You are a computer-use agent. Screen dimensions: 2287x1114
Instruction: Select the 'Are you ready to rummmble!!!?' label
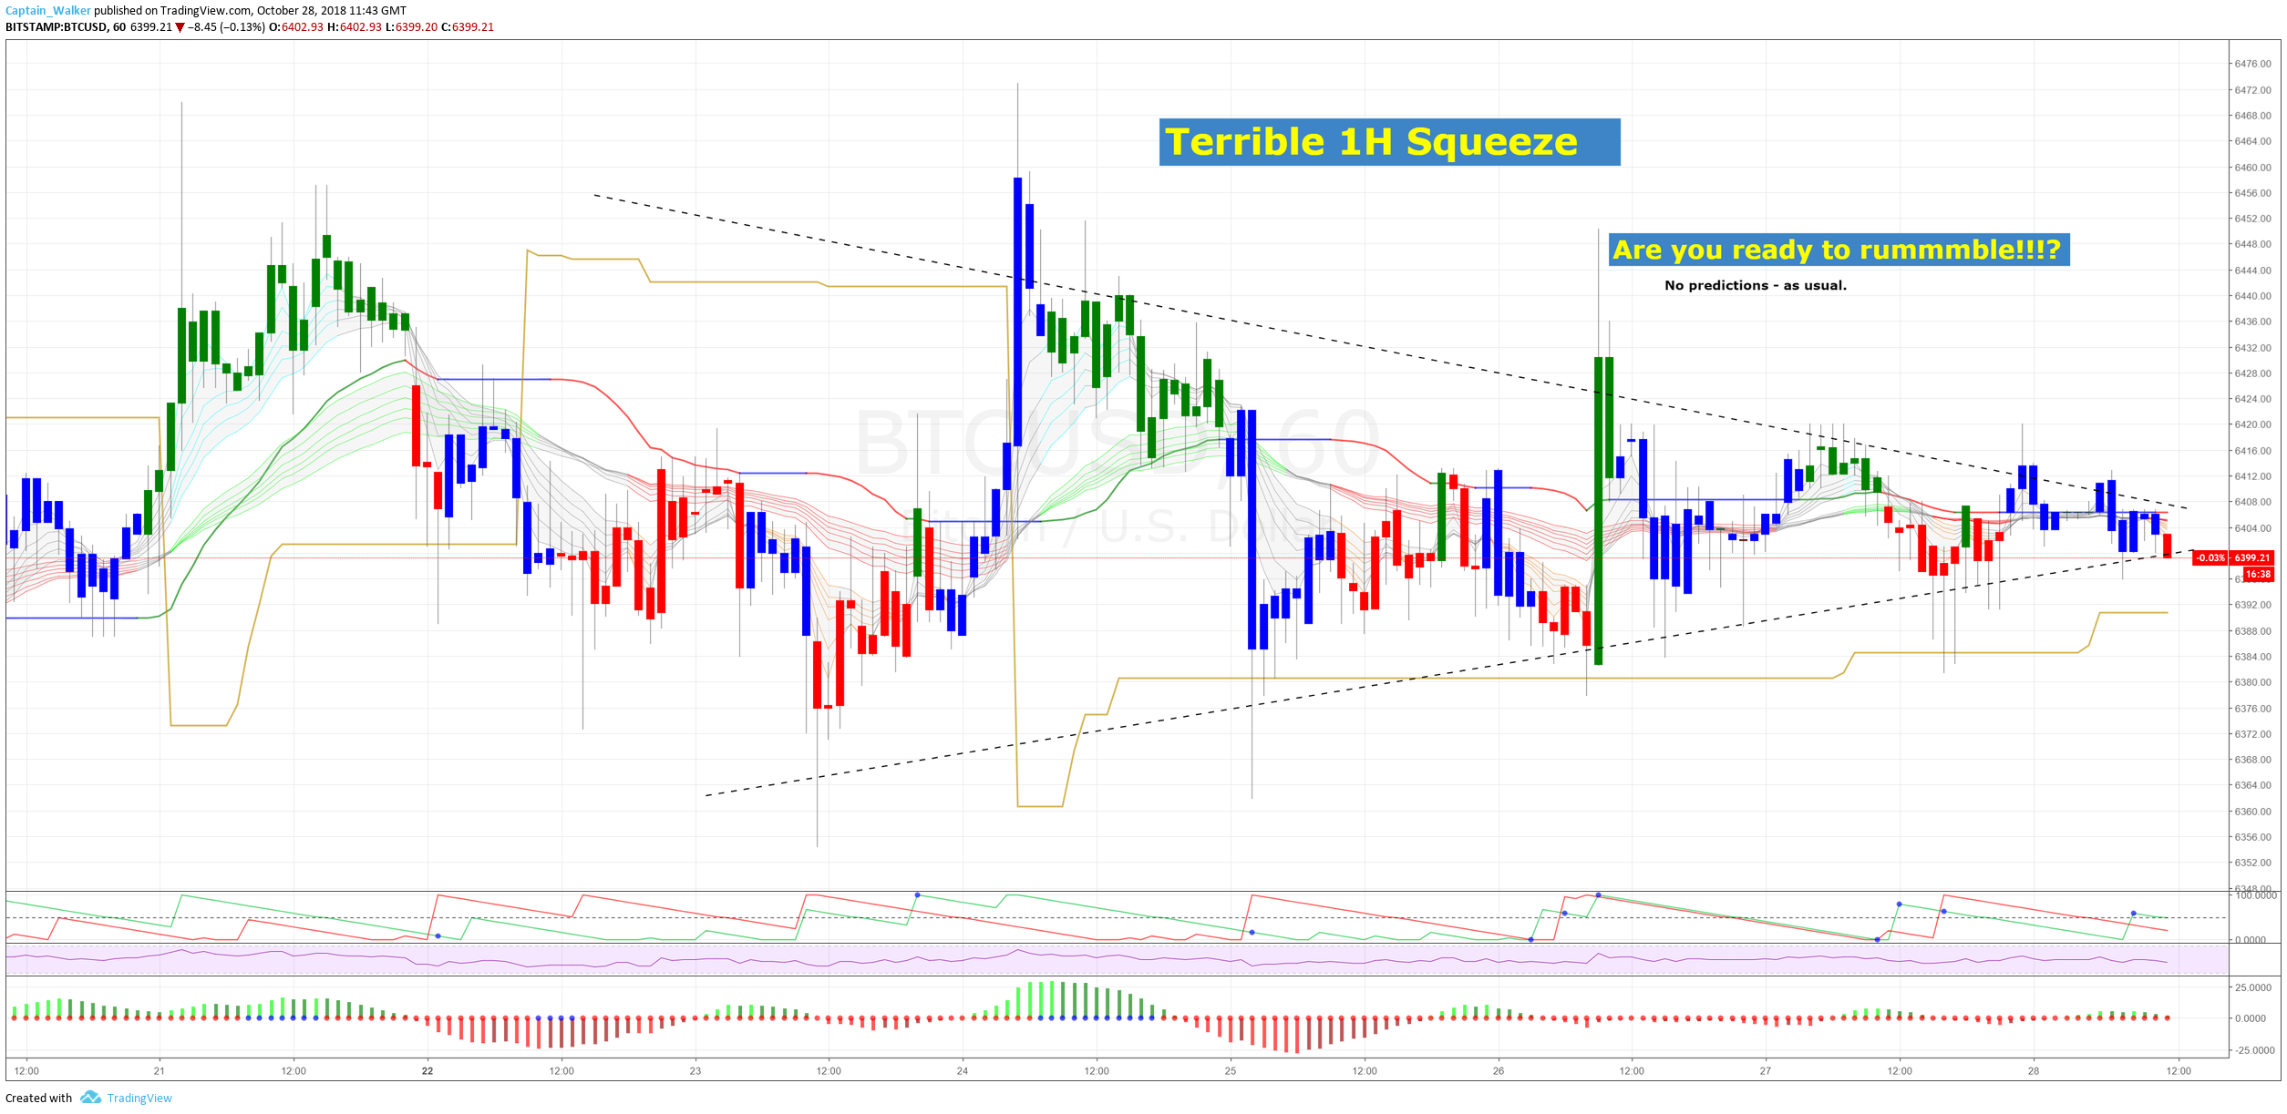point(1839,250)
